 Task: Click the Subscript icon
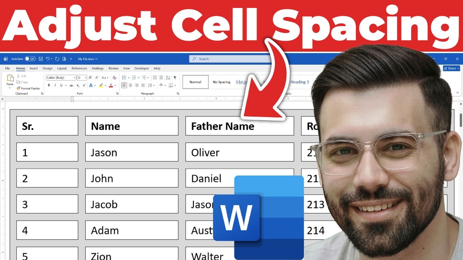[x=78, y=86]
